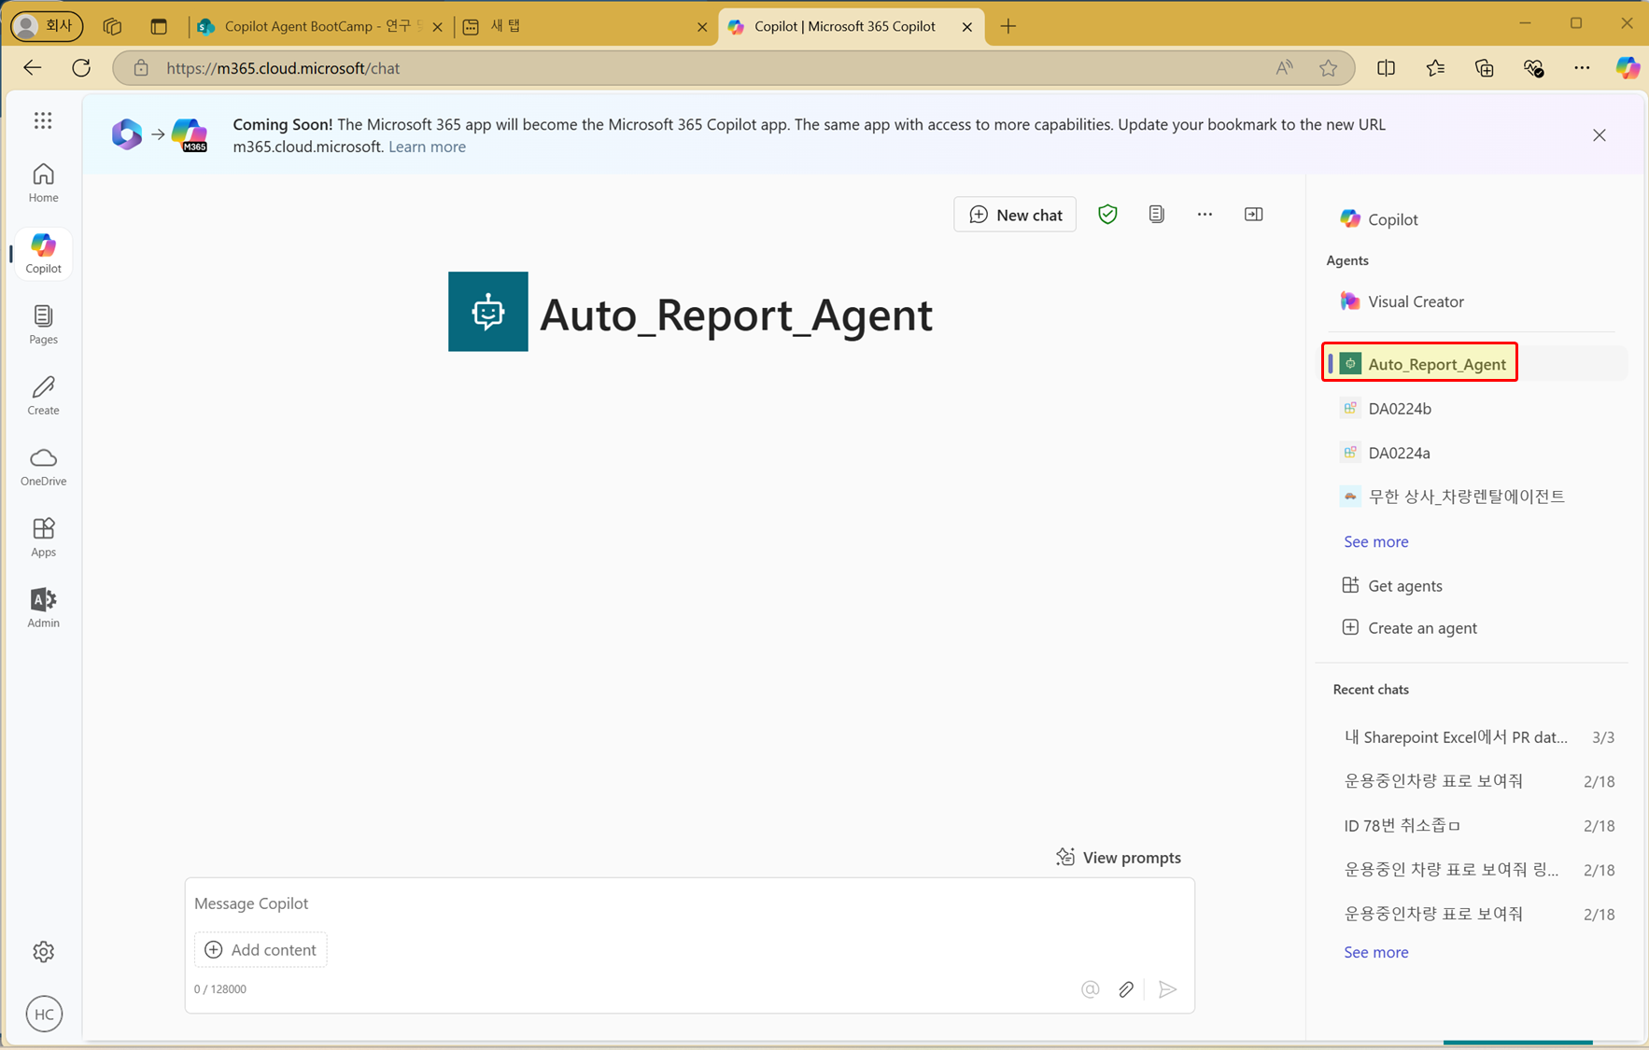The width and height of the screenshot is (1649, 1050).
Task: Open Create from the left rail
Action: 43,396
